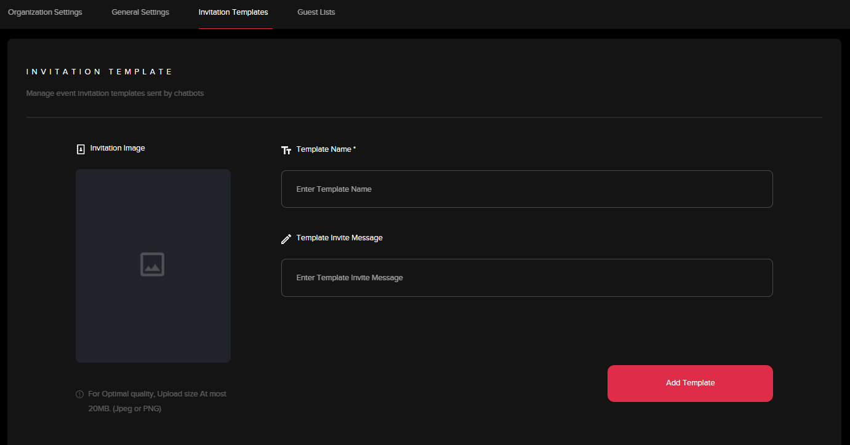Viewport: 850px width, 445px height.
Task: Switch to the General Settings tab
Action: click(x=140, y=12)
